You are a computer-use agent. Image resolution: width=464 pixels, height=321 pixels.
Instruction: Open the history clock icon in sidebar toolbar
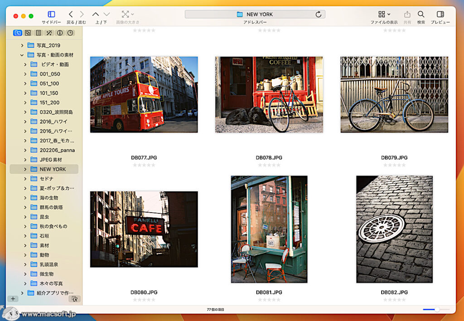[x=70, y=33]
